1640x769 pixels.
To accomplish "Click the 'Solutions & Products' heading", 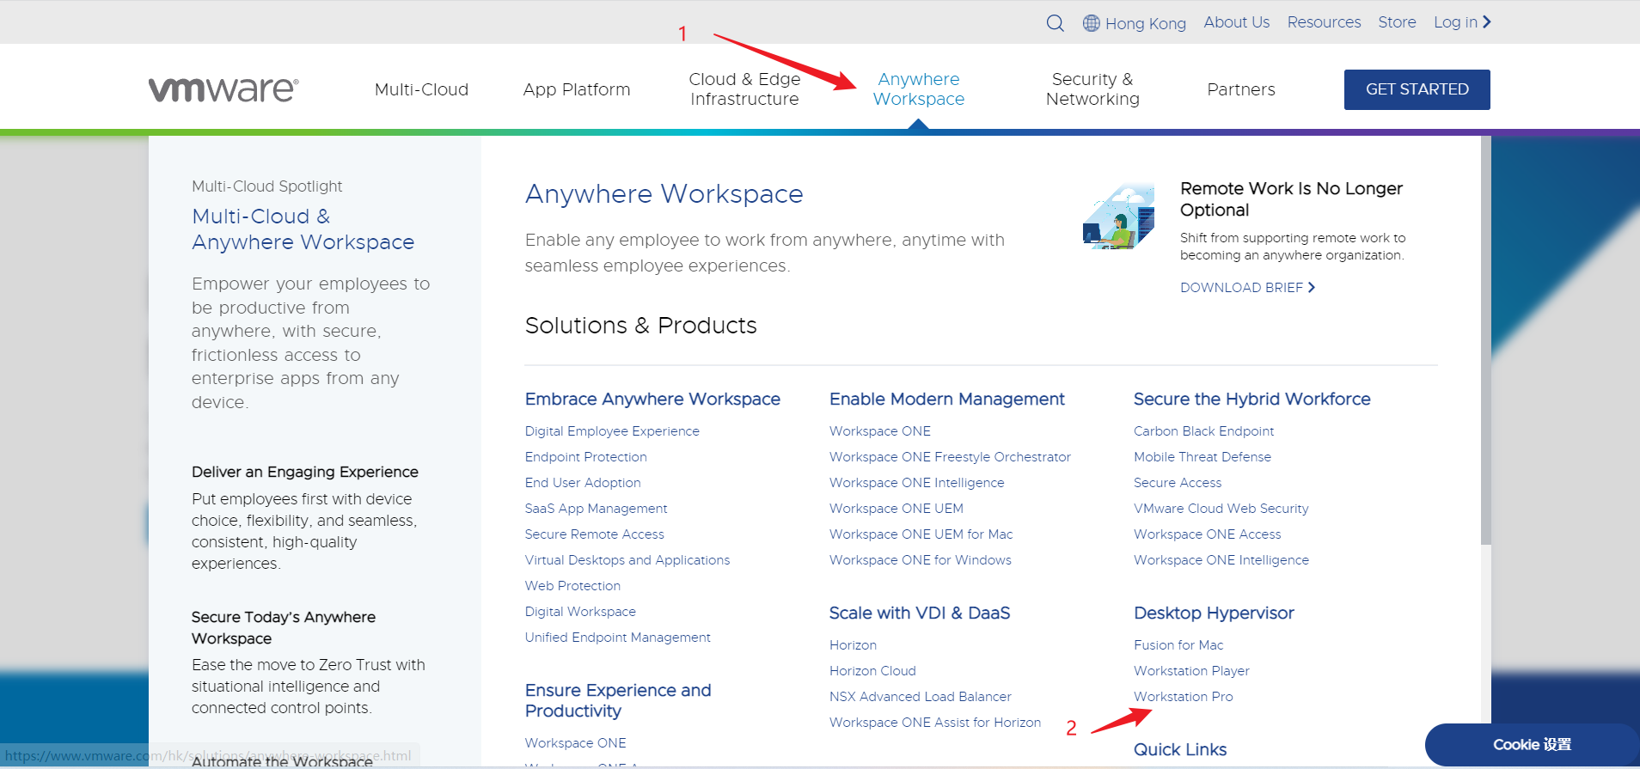I will [x=640, y=326].
